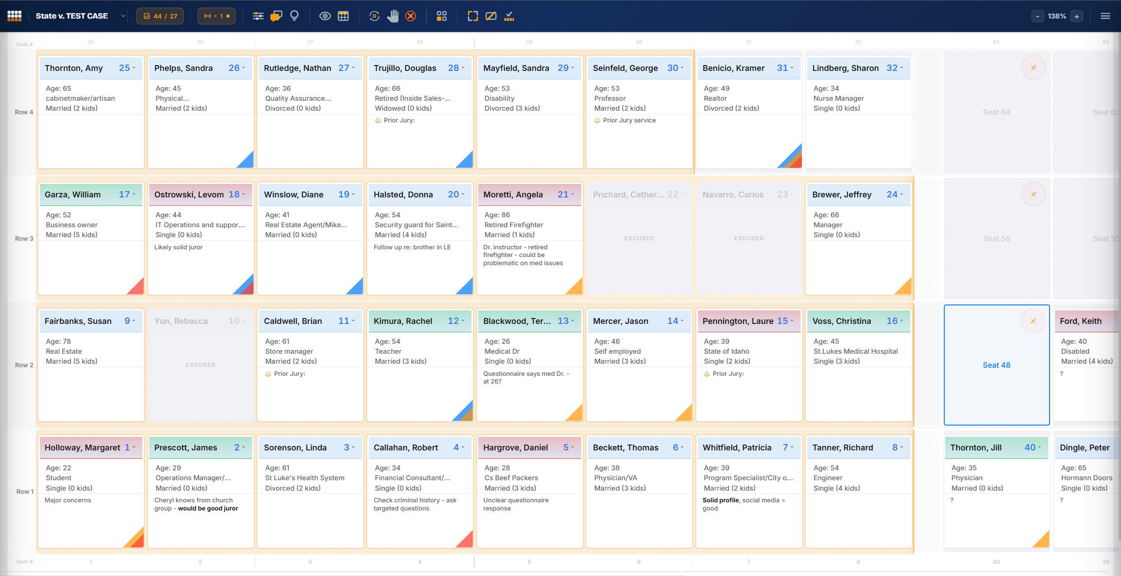1121x576 pixels.
Task: Decrease zoom with the minus button
Action: pyautogui.click(x=1037, y=16)
